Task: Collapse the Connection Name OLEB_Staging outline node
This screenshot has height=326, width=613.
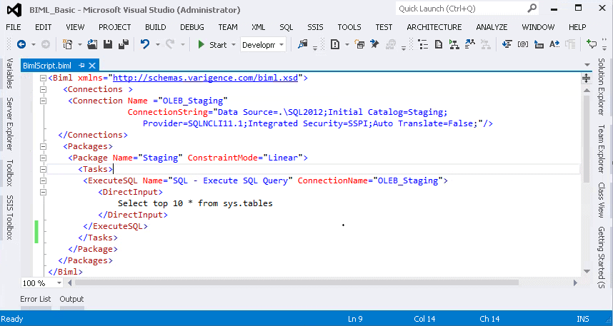Action: pyautogui.click(x=43, y=101)
